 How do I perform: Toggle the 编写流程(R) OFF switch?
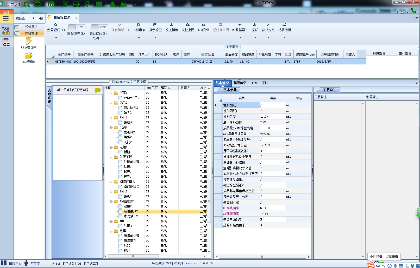point(76,27)
